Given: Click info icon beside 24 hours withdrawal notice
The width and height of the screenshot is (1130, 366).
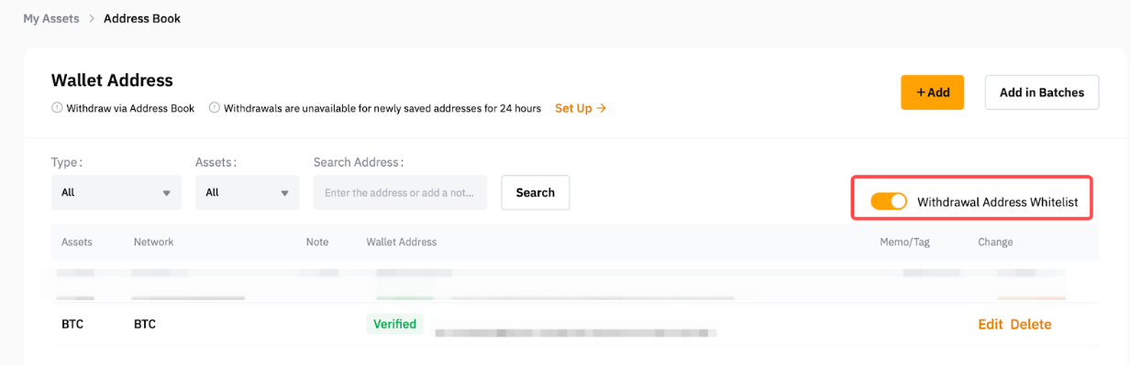Looking at the screenshot, I should [x=215, y=108].
